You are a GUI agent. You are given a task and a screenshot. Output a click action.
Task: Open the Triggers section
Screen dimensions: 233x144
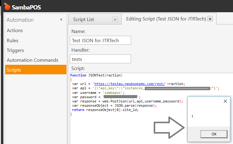[x=15, y=50]
